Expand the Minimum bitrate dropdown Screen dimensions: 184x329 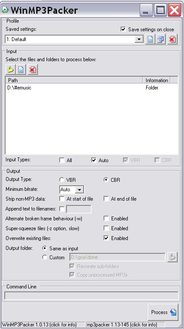tap(79, 190)
